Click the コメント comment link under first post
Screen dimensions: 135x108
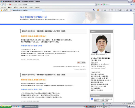point(83,66)
